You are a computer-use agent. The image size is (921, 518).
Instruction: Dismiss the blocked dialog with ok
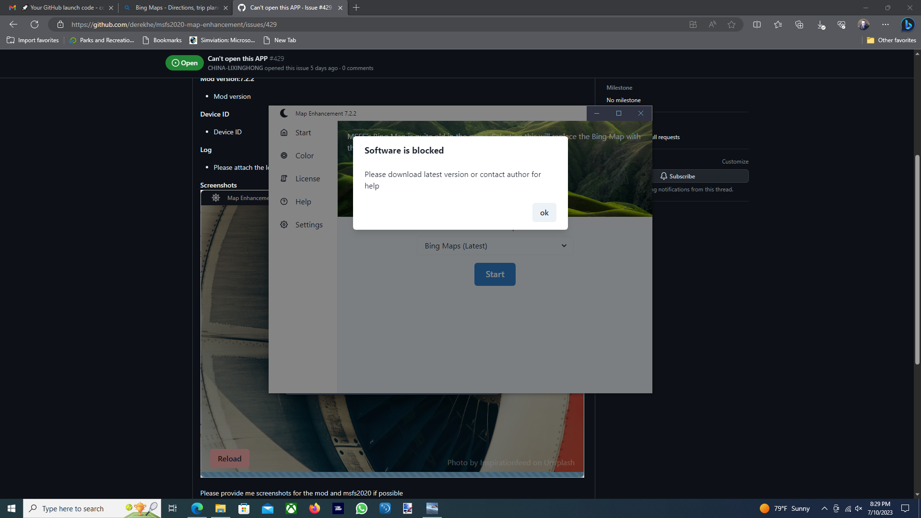[x=544, y=212]
